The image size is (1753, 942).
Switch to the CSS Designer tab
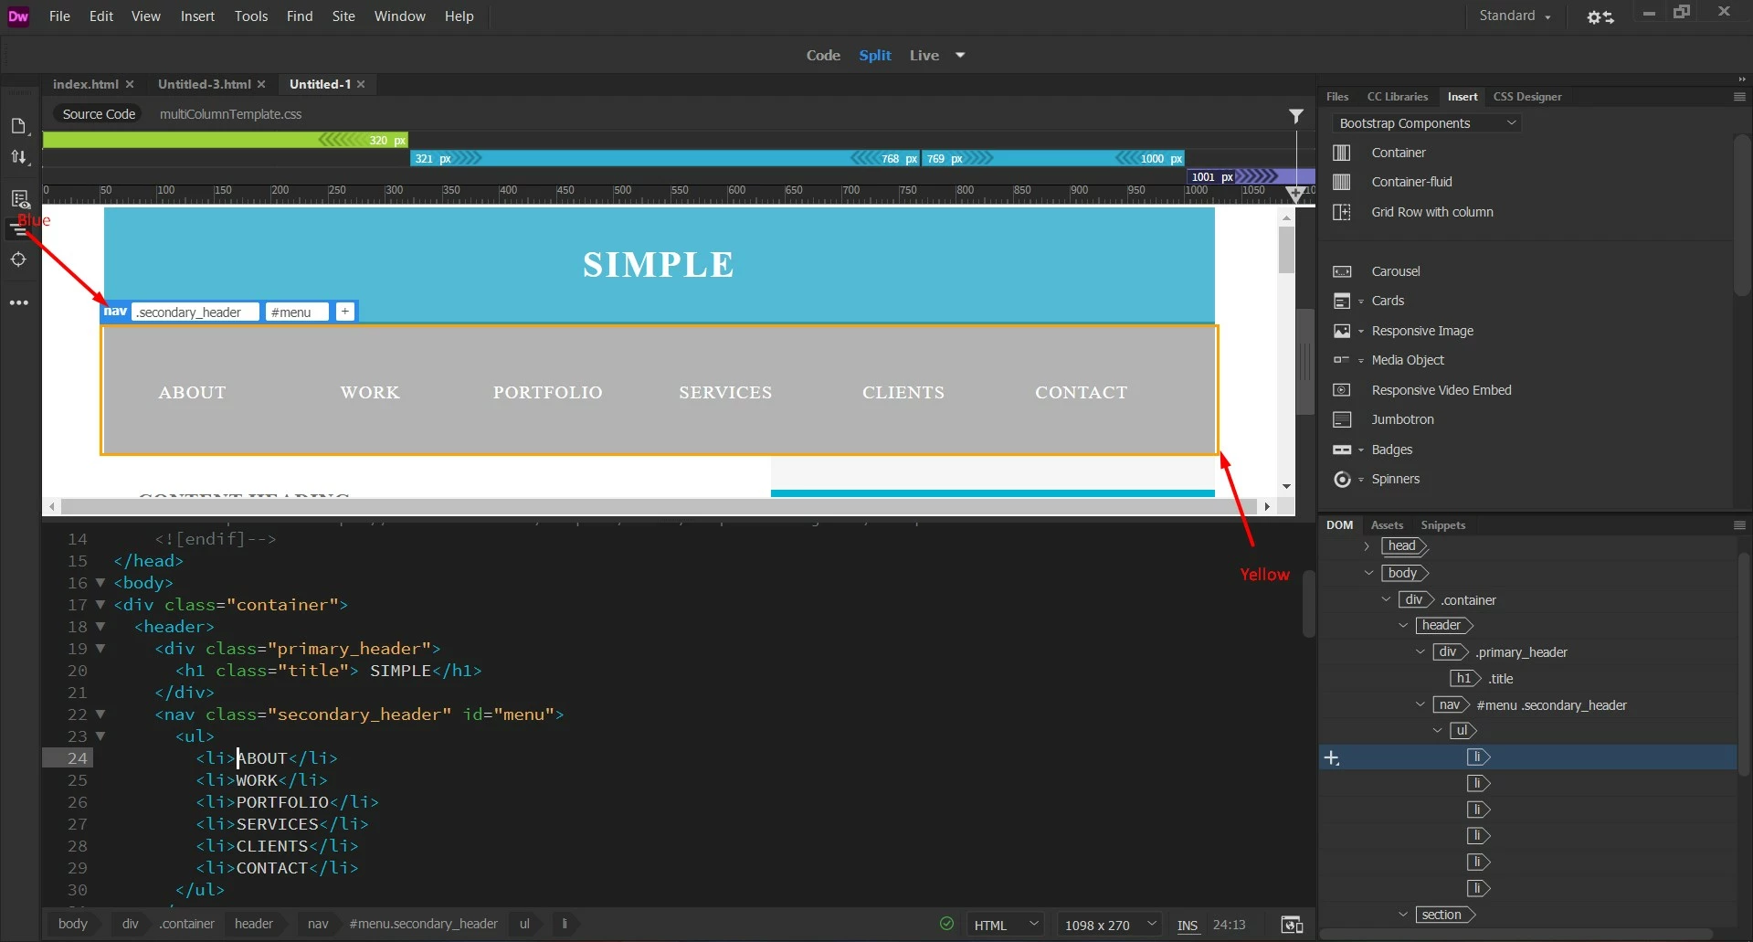click(x=1527, y=97)
